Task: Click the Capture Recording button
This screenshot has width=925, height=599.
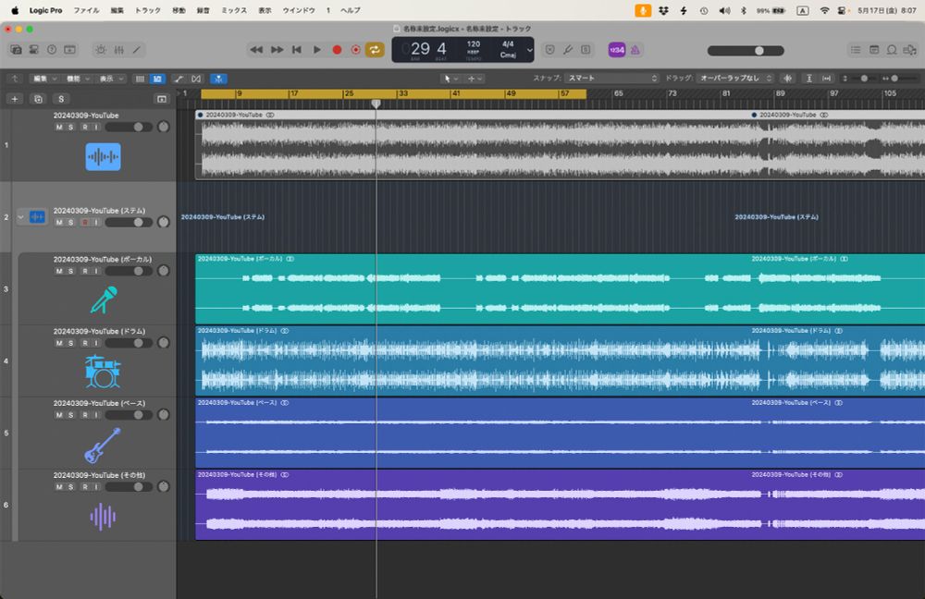Action: [356, 50]
